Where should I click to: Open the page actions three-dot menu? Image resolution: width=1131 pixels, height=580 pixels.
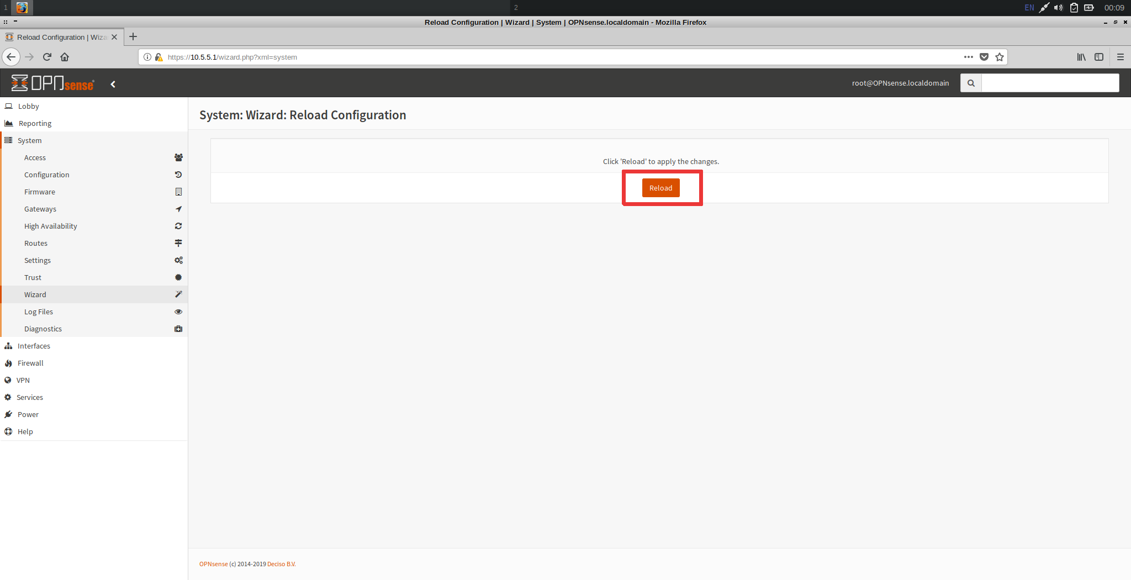tap(969, 57)
